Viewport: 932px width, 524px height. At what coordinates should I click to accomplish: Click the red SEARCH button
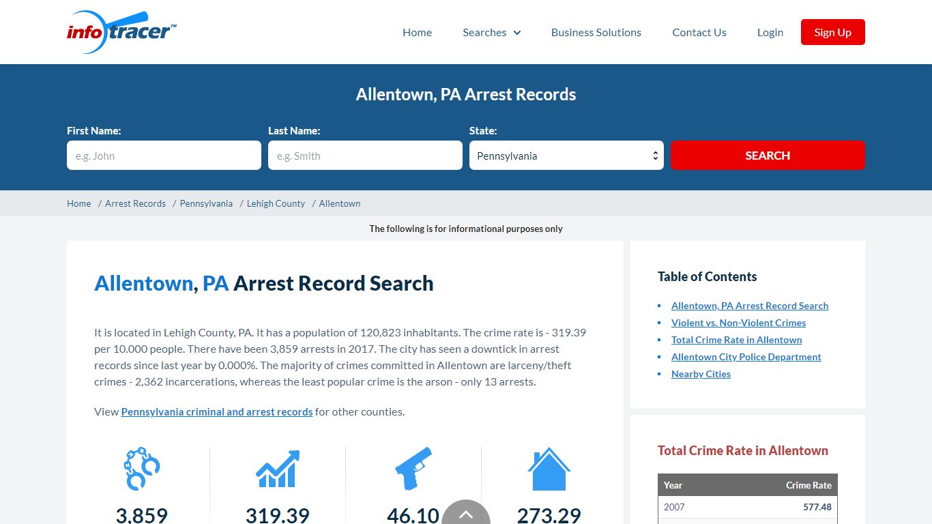768,156
